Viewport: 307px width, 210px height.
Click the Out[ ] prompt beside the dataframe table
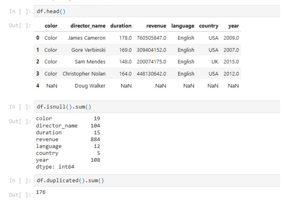(x=20, y=25)
